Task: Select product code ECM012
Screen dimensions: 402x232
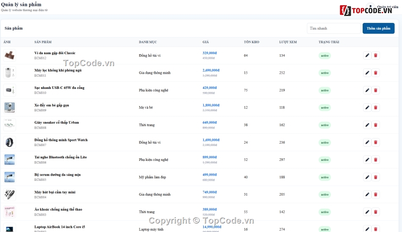Action: (x=40, y=58)
